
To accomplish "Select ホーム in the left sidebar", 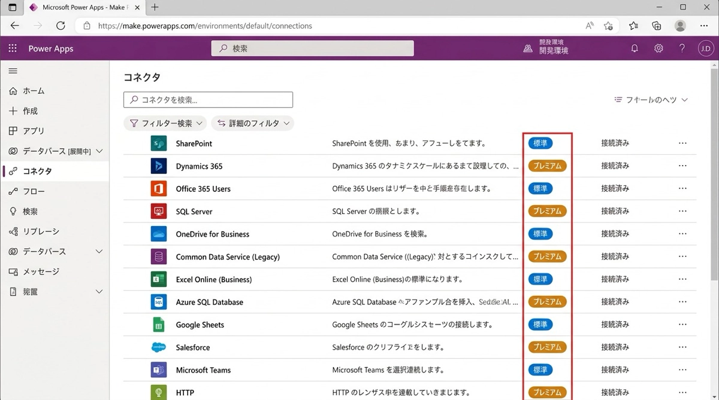I will 34,91.
